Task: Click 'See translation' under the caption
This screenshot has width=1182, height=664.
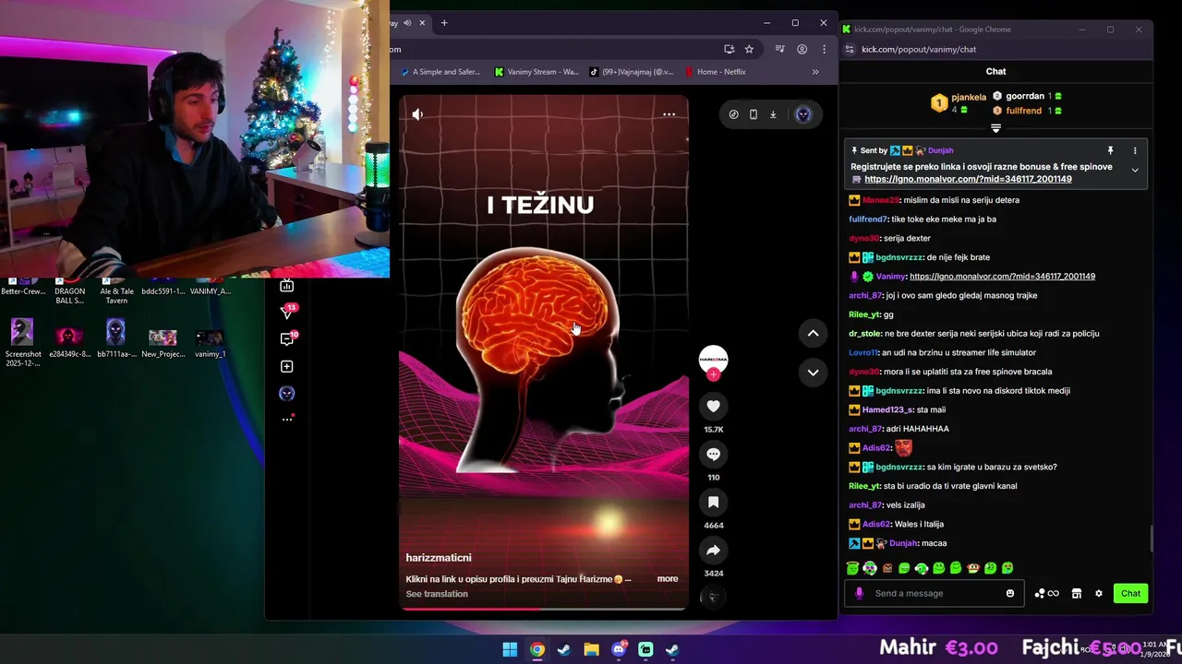Action: pyautogui.click(x=437, y=594)
